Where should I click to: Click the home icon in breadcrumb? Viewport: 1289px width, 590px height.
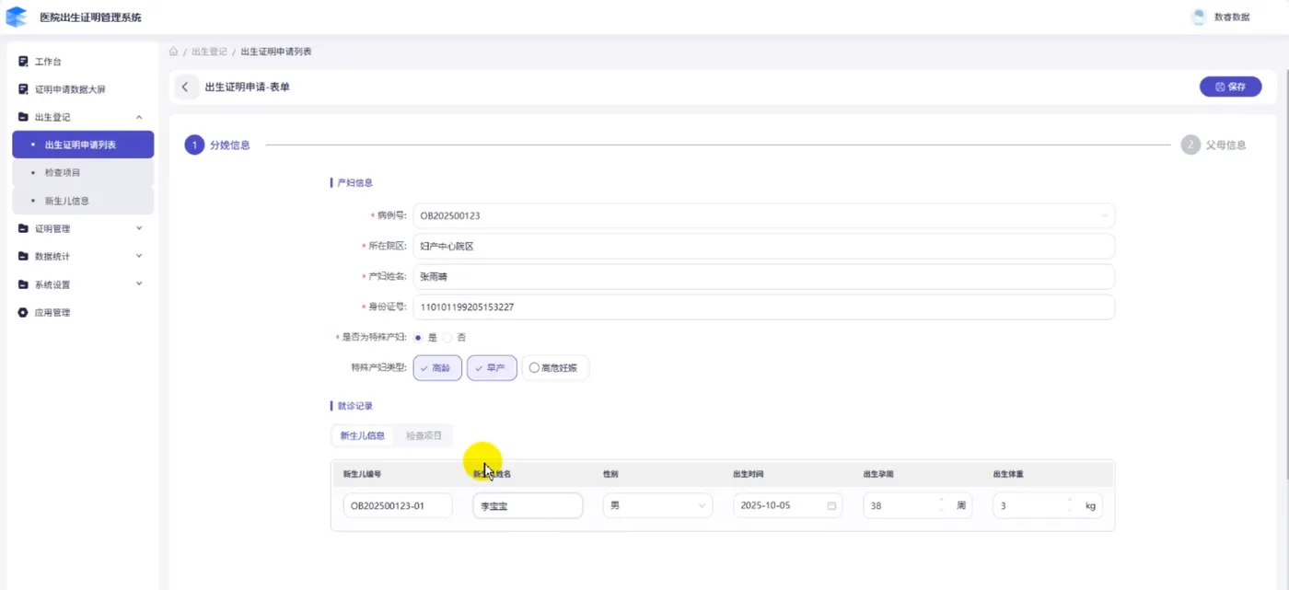click(x=174, y=52)
